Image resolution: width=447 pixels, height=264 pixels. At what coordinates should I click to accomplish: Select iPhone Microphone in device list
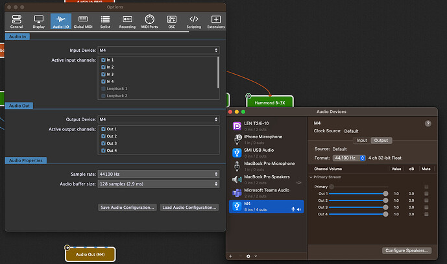pos(266,139)
